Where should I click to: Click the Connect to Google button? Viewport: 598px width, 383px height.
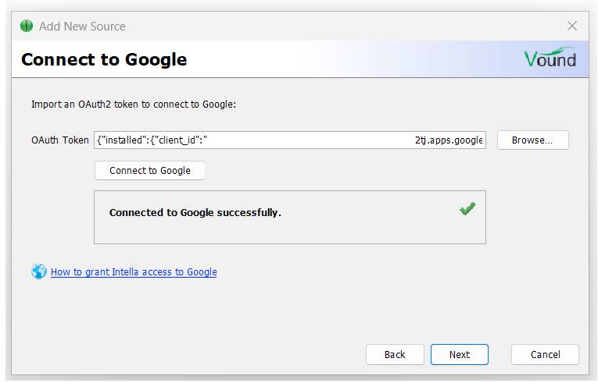(150, 171)
